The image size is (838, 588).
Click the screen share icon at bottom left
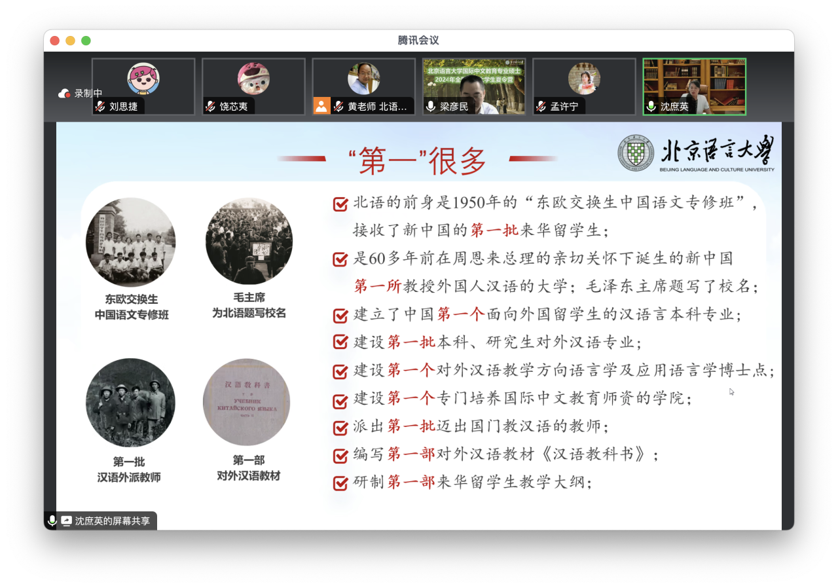[x=66, y=521]
